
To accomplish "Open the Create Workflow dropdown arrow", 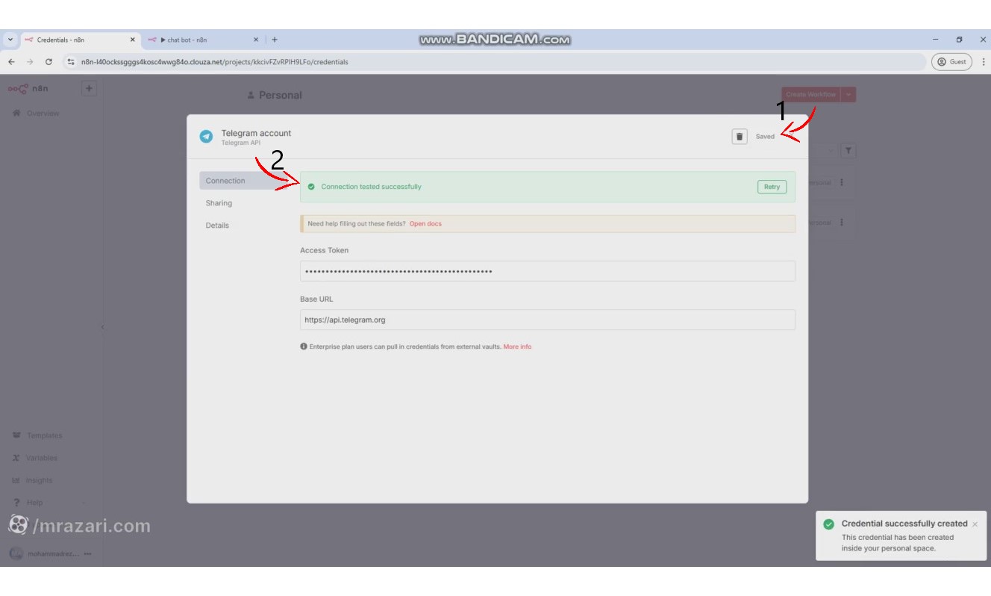I will click(848, 94).
